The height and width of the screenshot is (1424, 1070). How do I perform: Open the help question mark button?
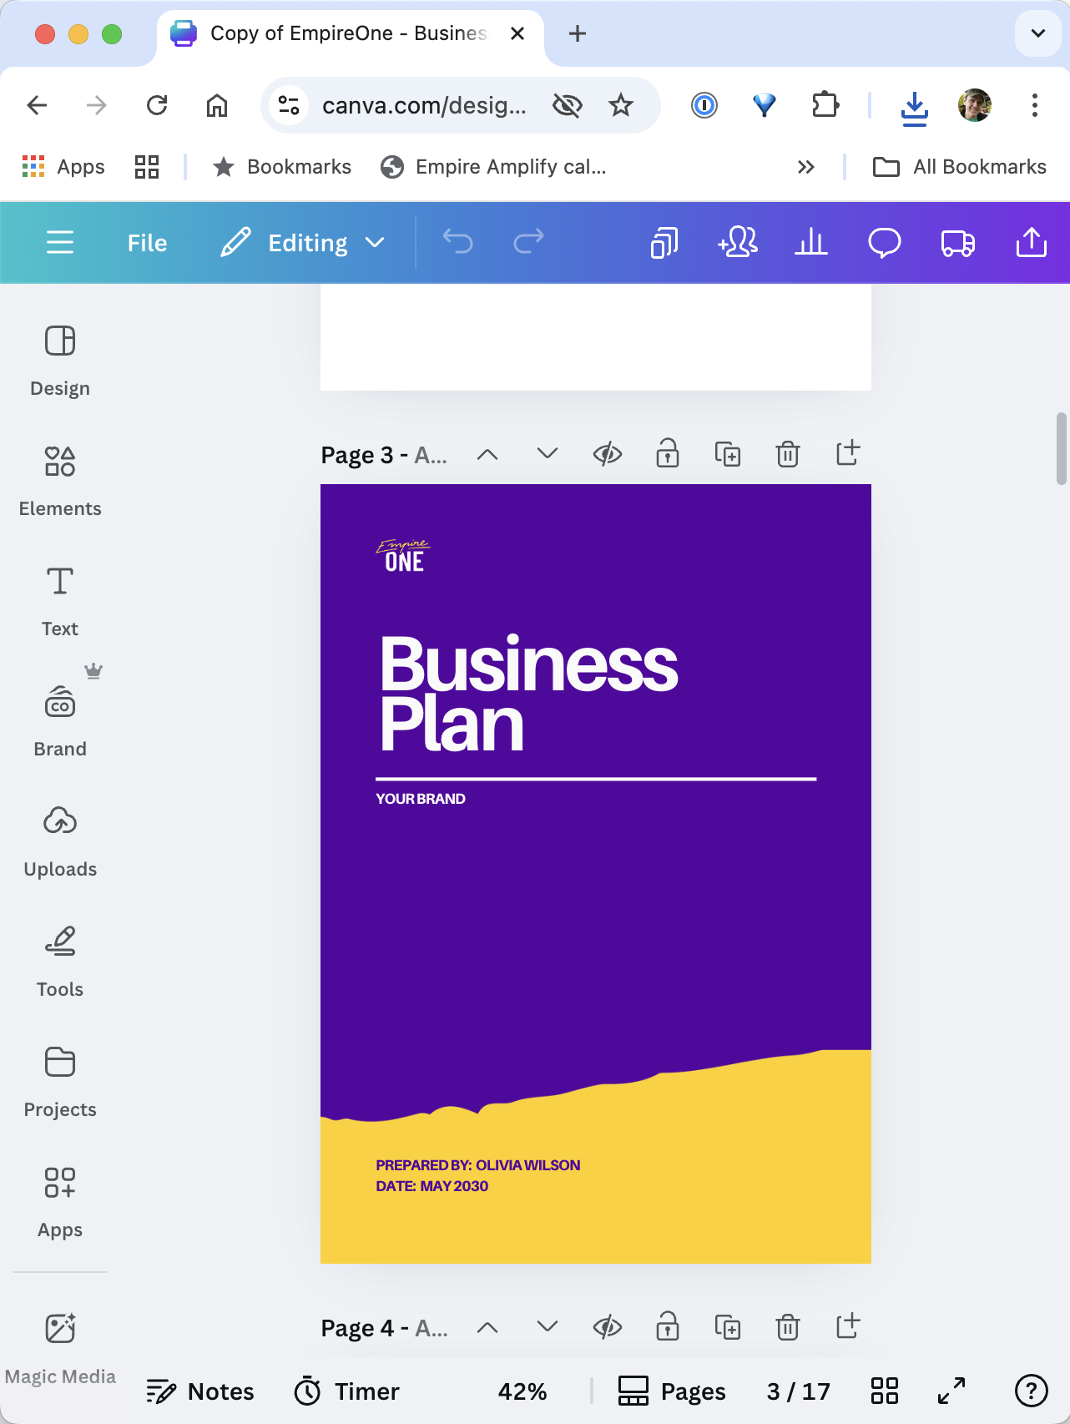click(1032, 1391)
